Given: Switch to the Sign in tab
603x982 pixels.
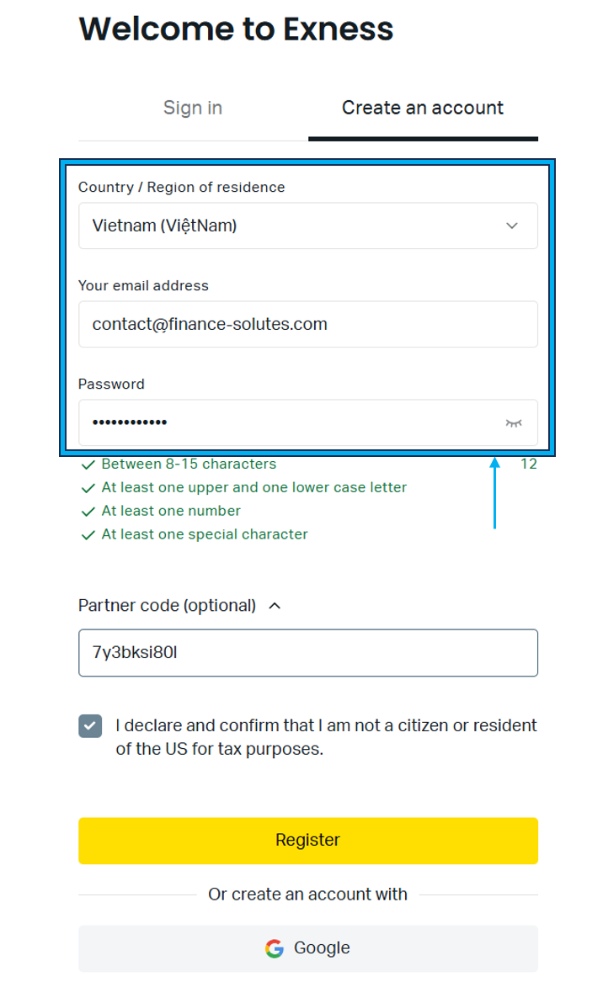Looking at the screenshot, I should pos(193,108).
